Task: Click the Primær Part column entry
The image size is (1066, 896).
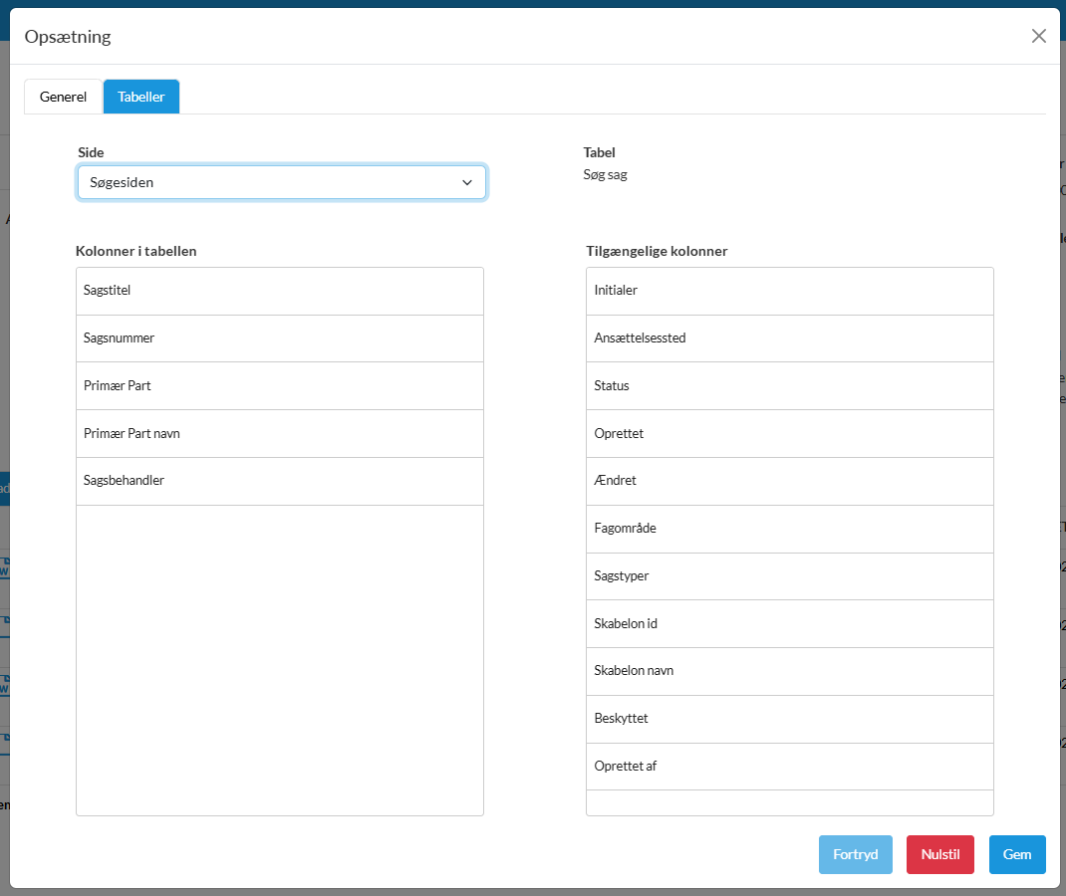Action: [279, 386]
